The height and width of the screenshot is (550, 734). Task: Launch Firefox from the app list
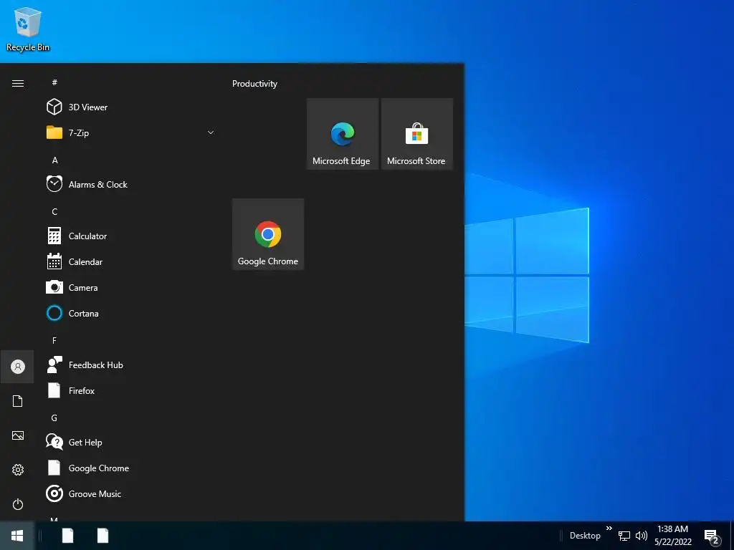point(131,390)
